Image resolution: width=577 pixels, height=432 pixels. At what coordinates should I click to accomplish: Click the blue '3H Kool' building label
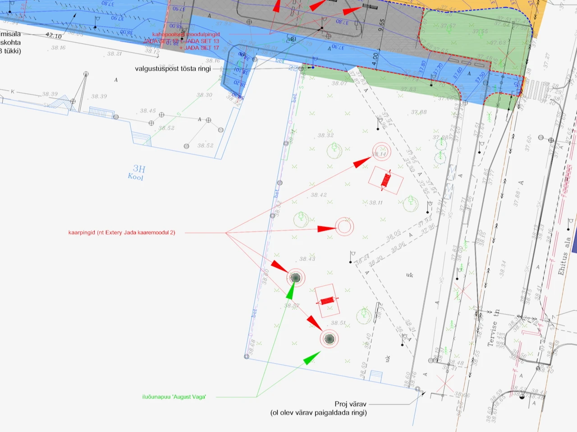137,172
